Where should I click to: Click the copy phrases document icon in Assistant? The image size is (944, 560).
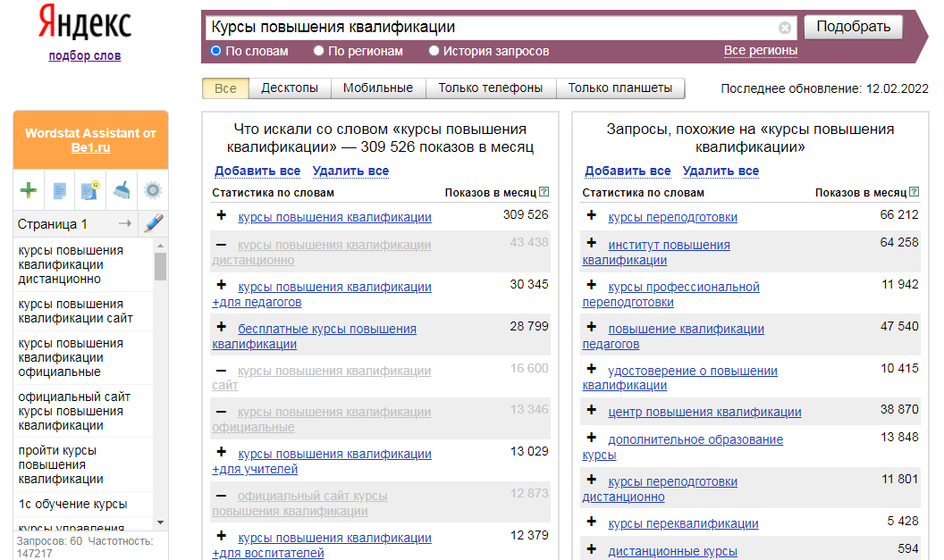(x=60, y=191)
